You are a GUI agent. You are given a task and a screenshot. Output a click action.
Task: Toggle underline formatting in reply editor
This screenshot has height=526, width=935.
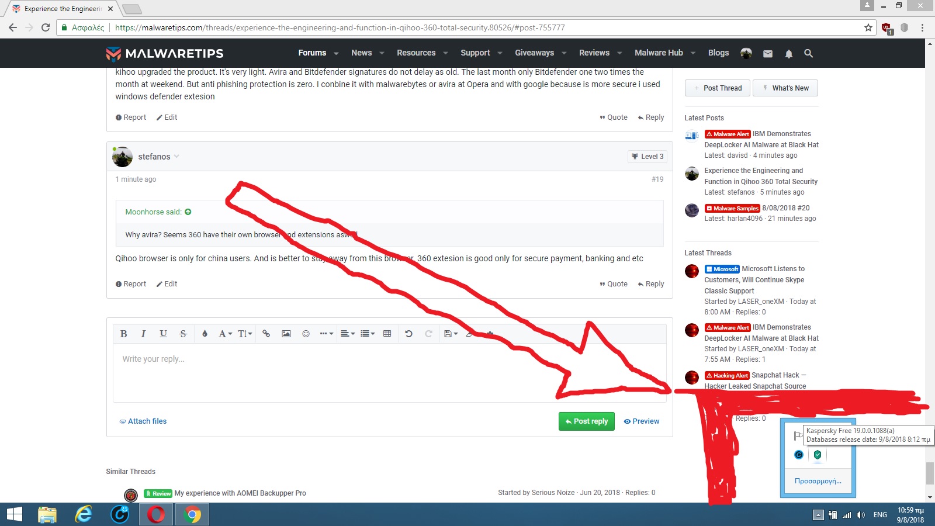(x=163, y=334)
